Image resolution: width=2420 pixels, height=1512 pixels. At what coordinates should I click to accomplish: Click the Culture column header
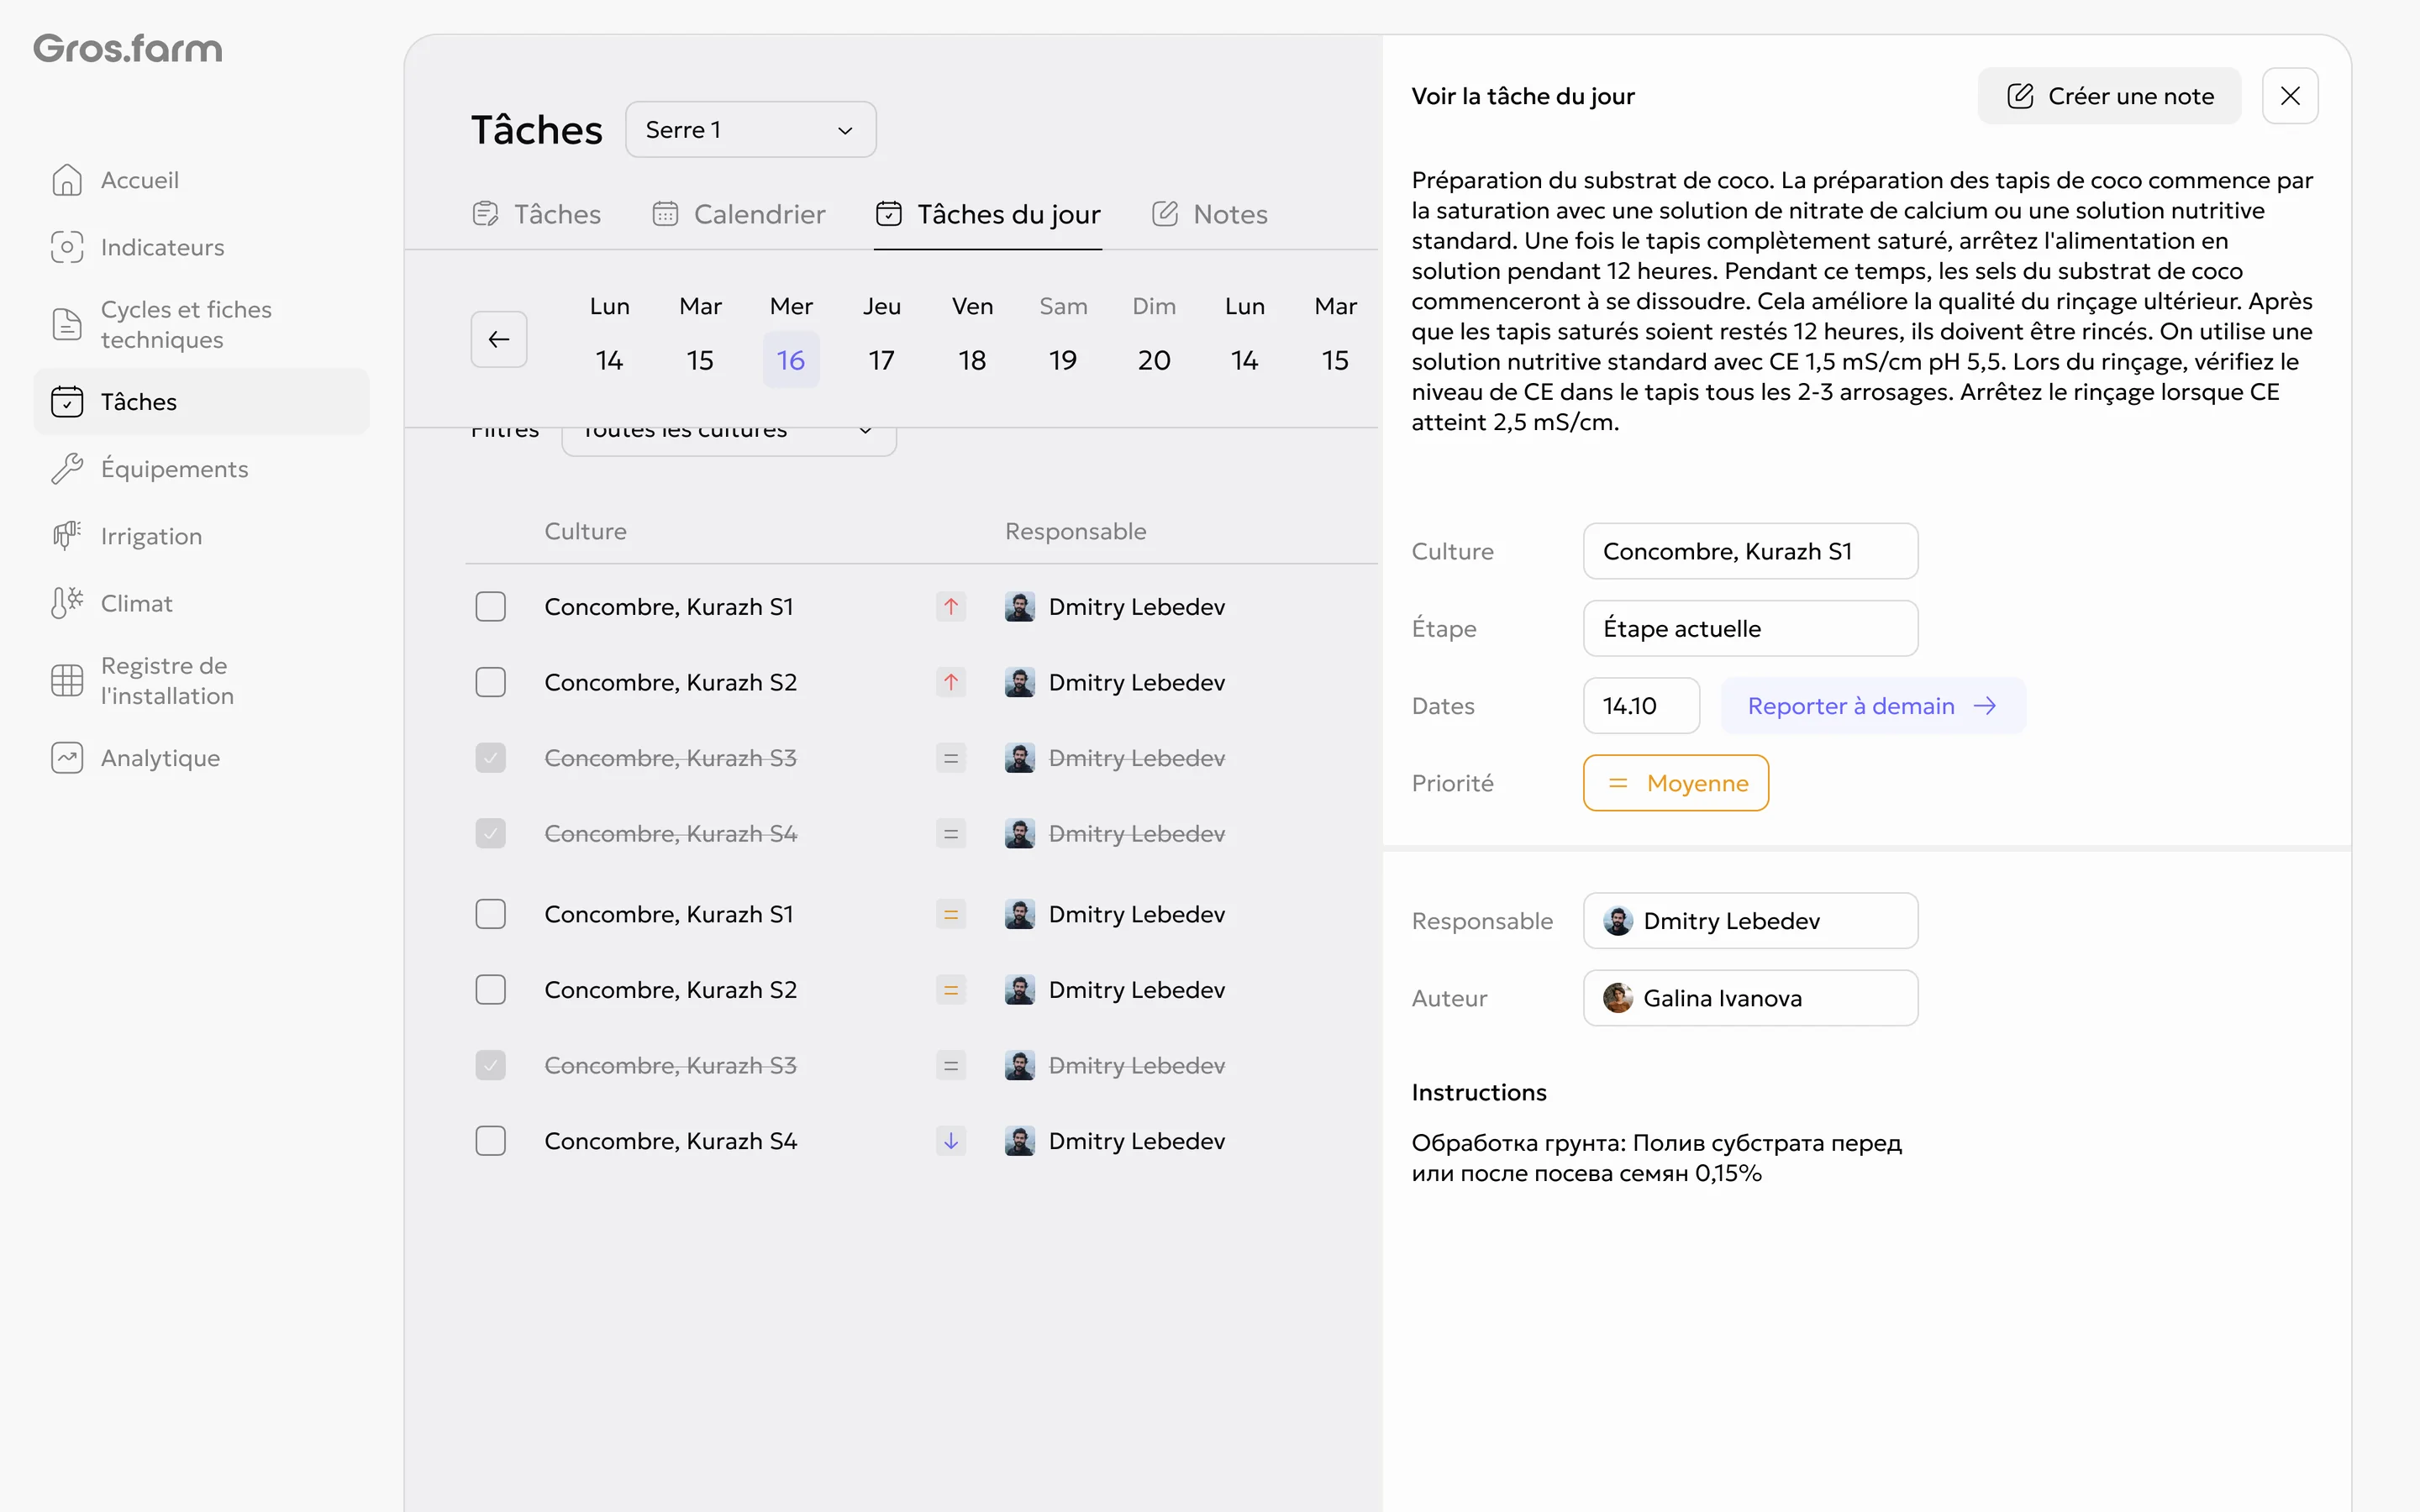586,531
